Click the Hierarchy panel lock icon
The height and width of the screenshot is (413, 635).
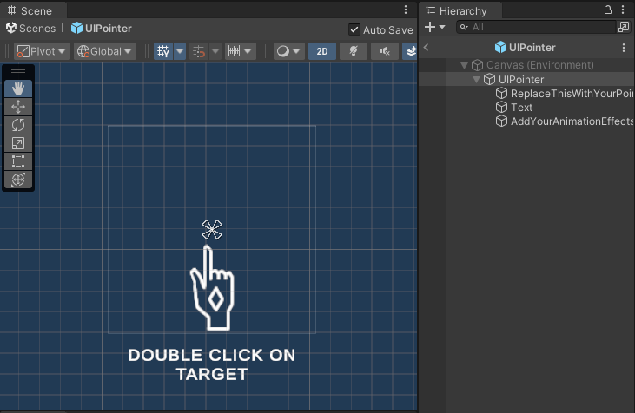[x=608, y=10]
